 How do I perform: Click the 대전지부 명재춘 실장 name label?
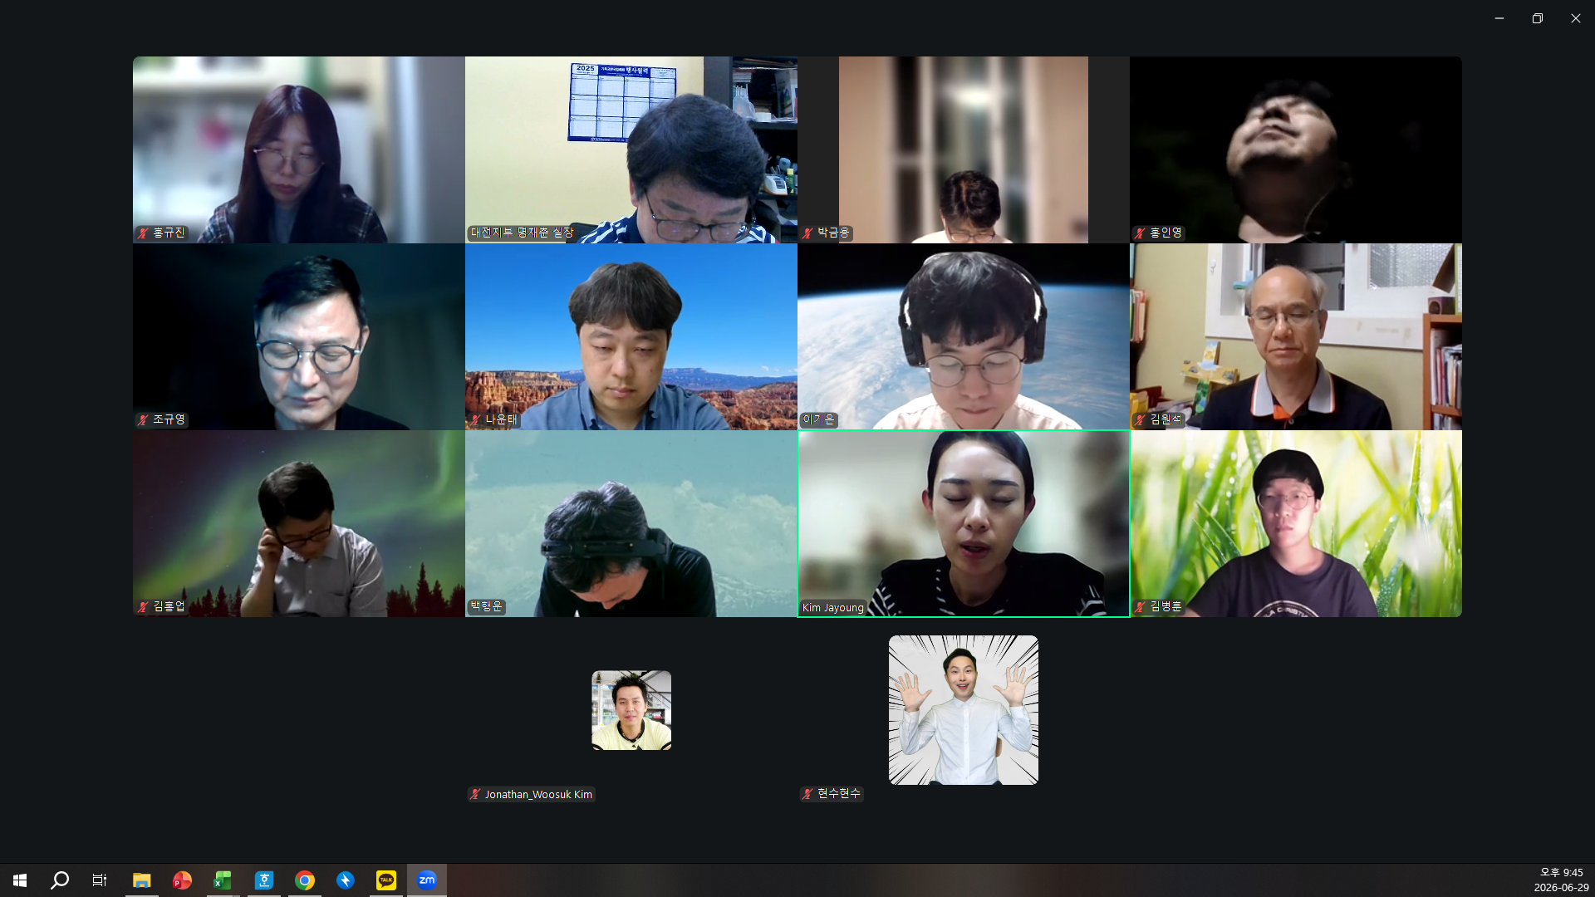(x=522, y=233)
